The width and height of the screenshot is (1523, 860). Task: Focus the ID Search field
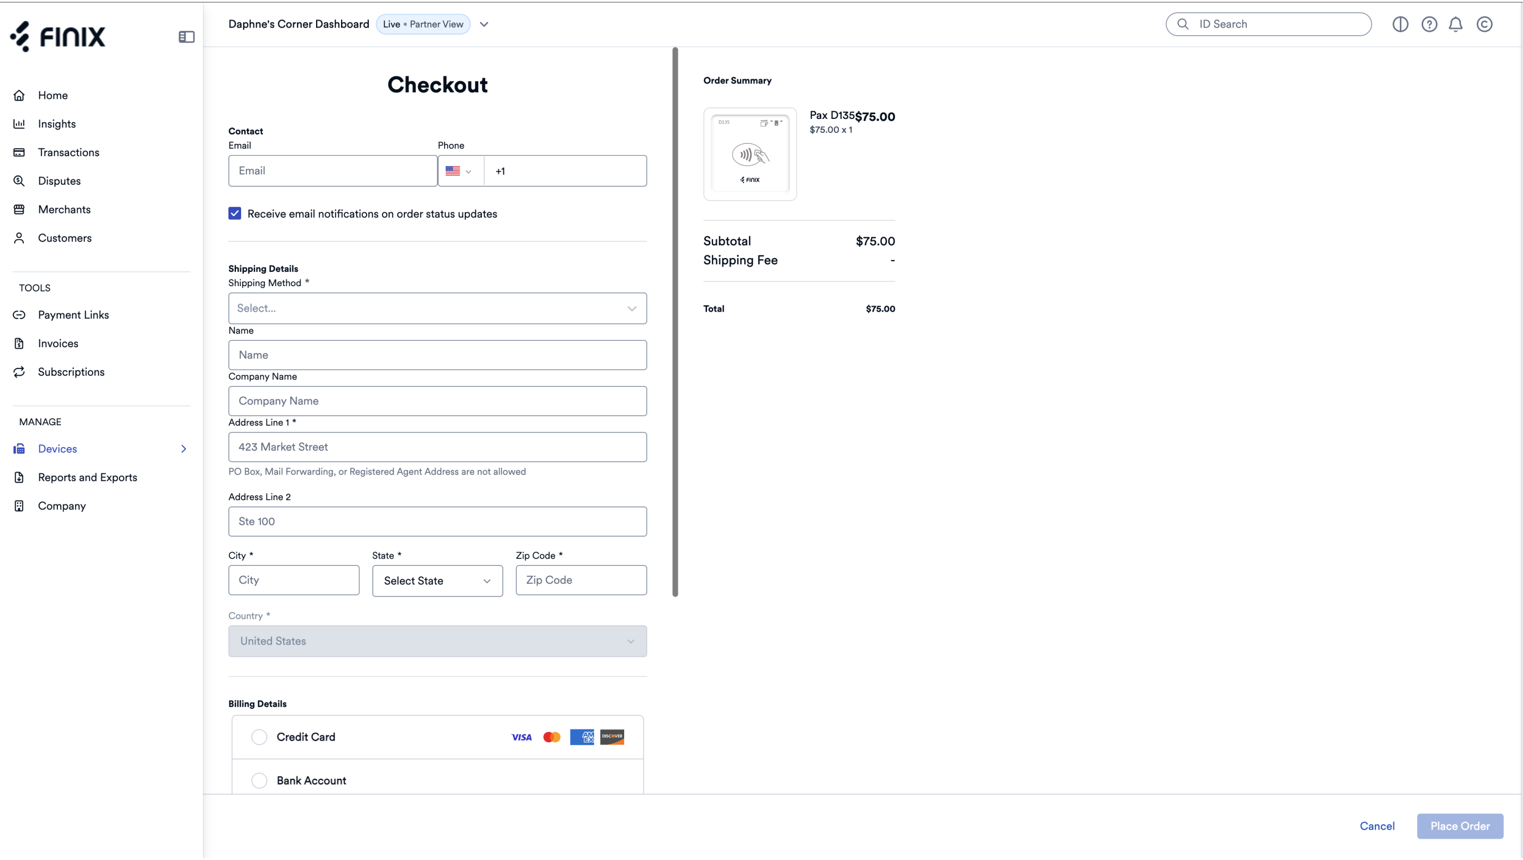1269,24
